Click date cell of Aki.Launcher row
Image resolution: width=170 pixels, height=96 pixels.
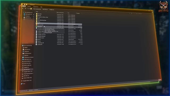click(x=60, y=25)
